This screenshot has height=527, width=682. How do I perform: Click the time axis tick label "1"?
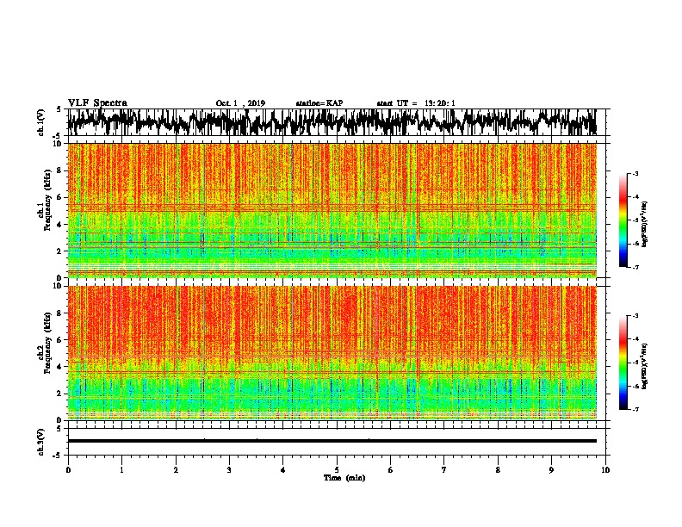click(121, 470)
